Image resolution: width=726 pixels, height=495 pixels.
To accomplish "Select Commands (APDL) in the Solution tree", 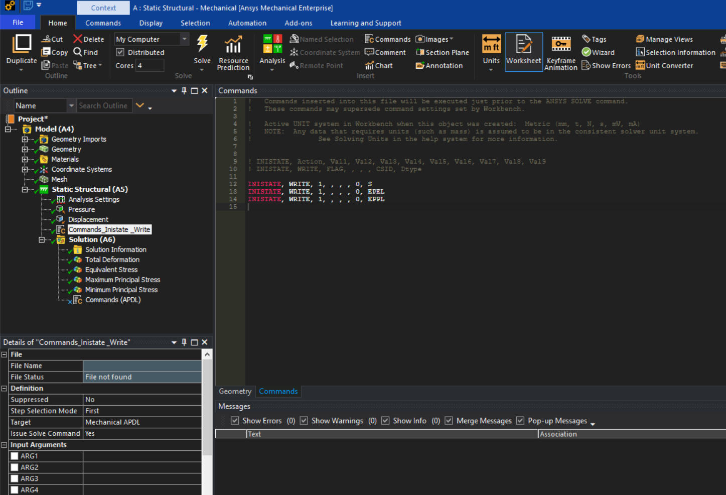I will pyautogui.click(x=112, y=300).
